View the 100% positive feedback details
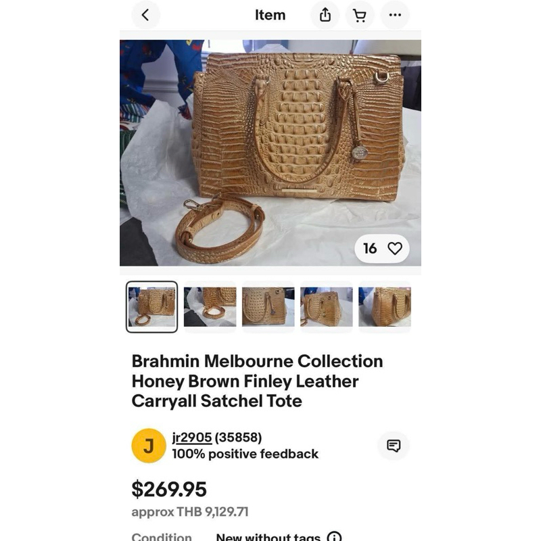The width and height of the screenshot is (541, 541). coord(245,454)
